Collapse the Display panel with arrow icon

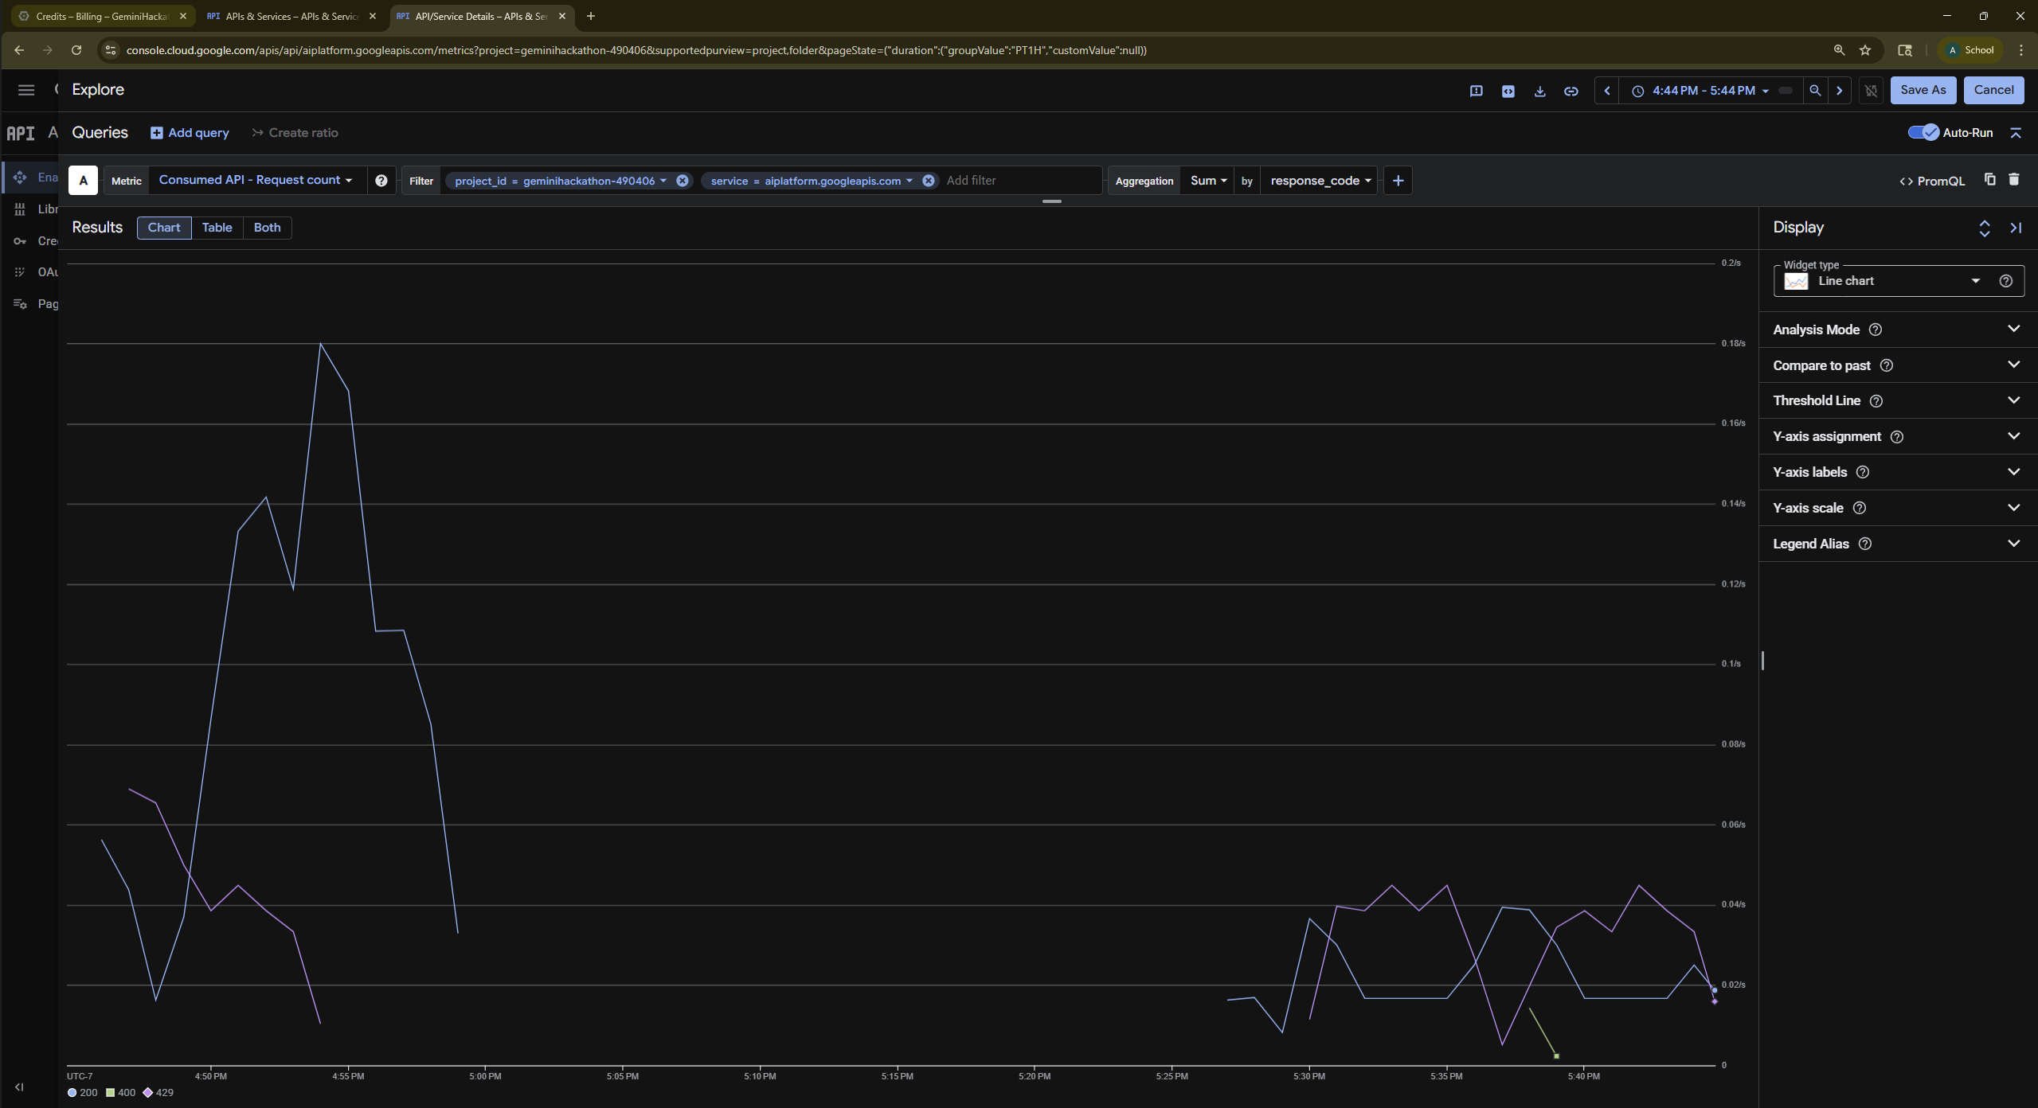[x=2016, y=228]
